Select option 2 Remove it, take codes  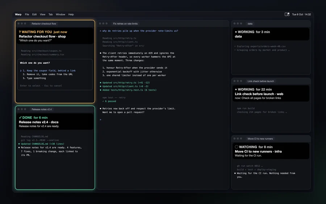tap(48, 74)
